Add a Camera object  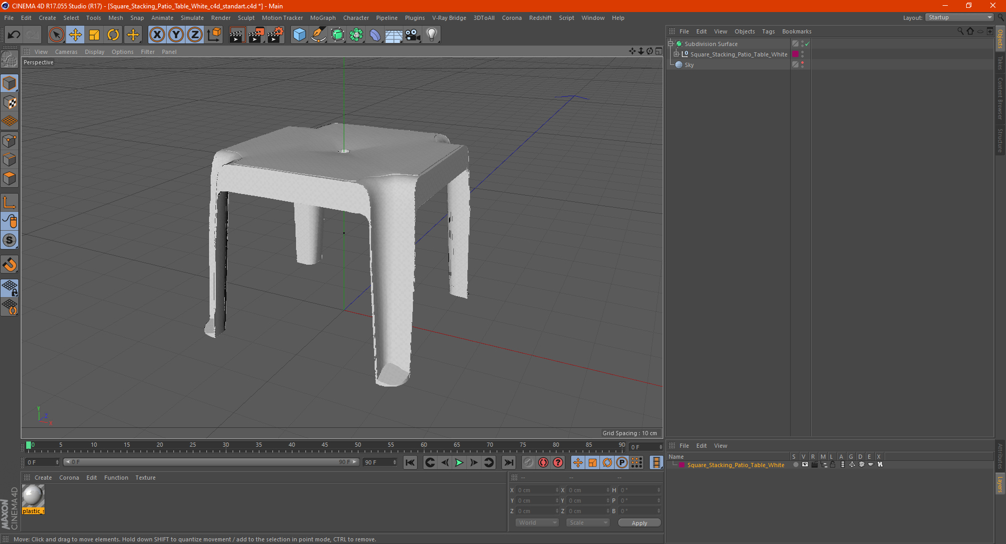[413, 35]
